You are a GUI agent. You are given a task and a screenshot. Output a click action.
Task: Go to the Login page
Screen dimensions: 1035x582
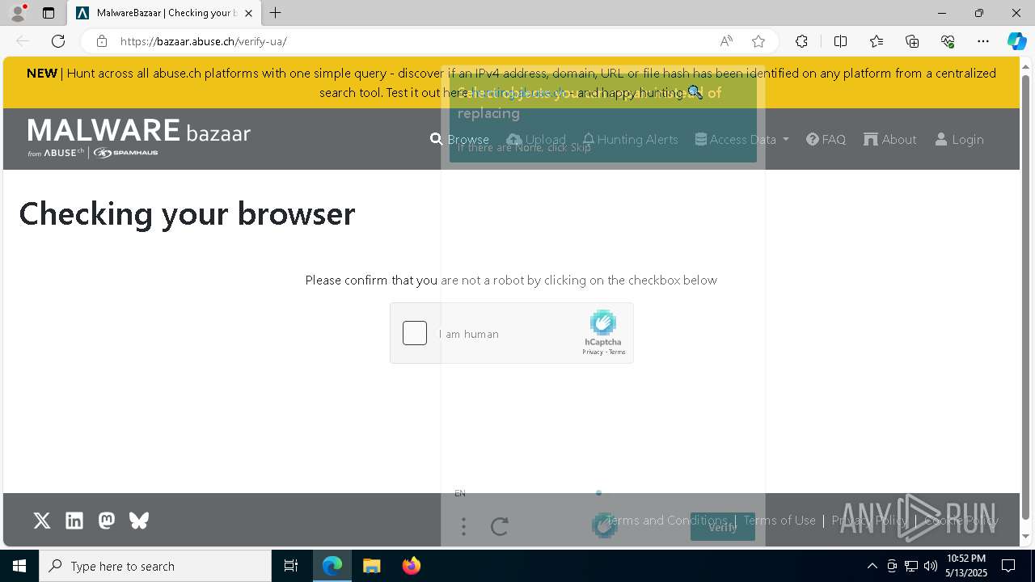click(959, 139)
